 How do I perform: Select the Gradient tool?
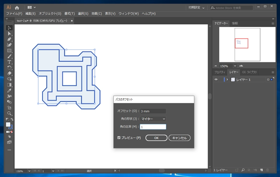pyautogui.click(x=9, y=85)
